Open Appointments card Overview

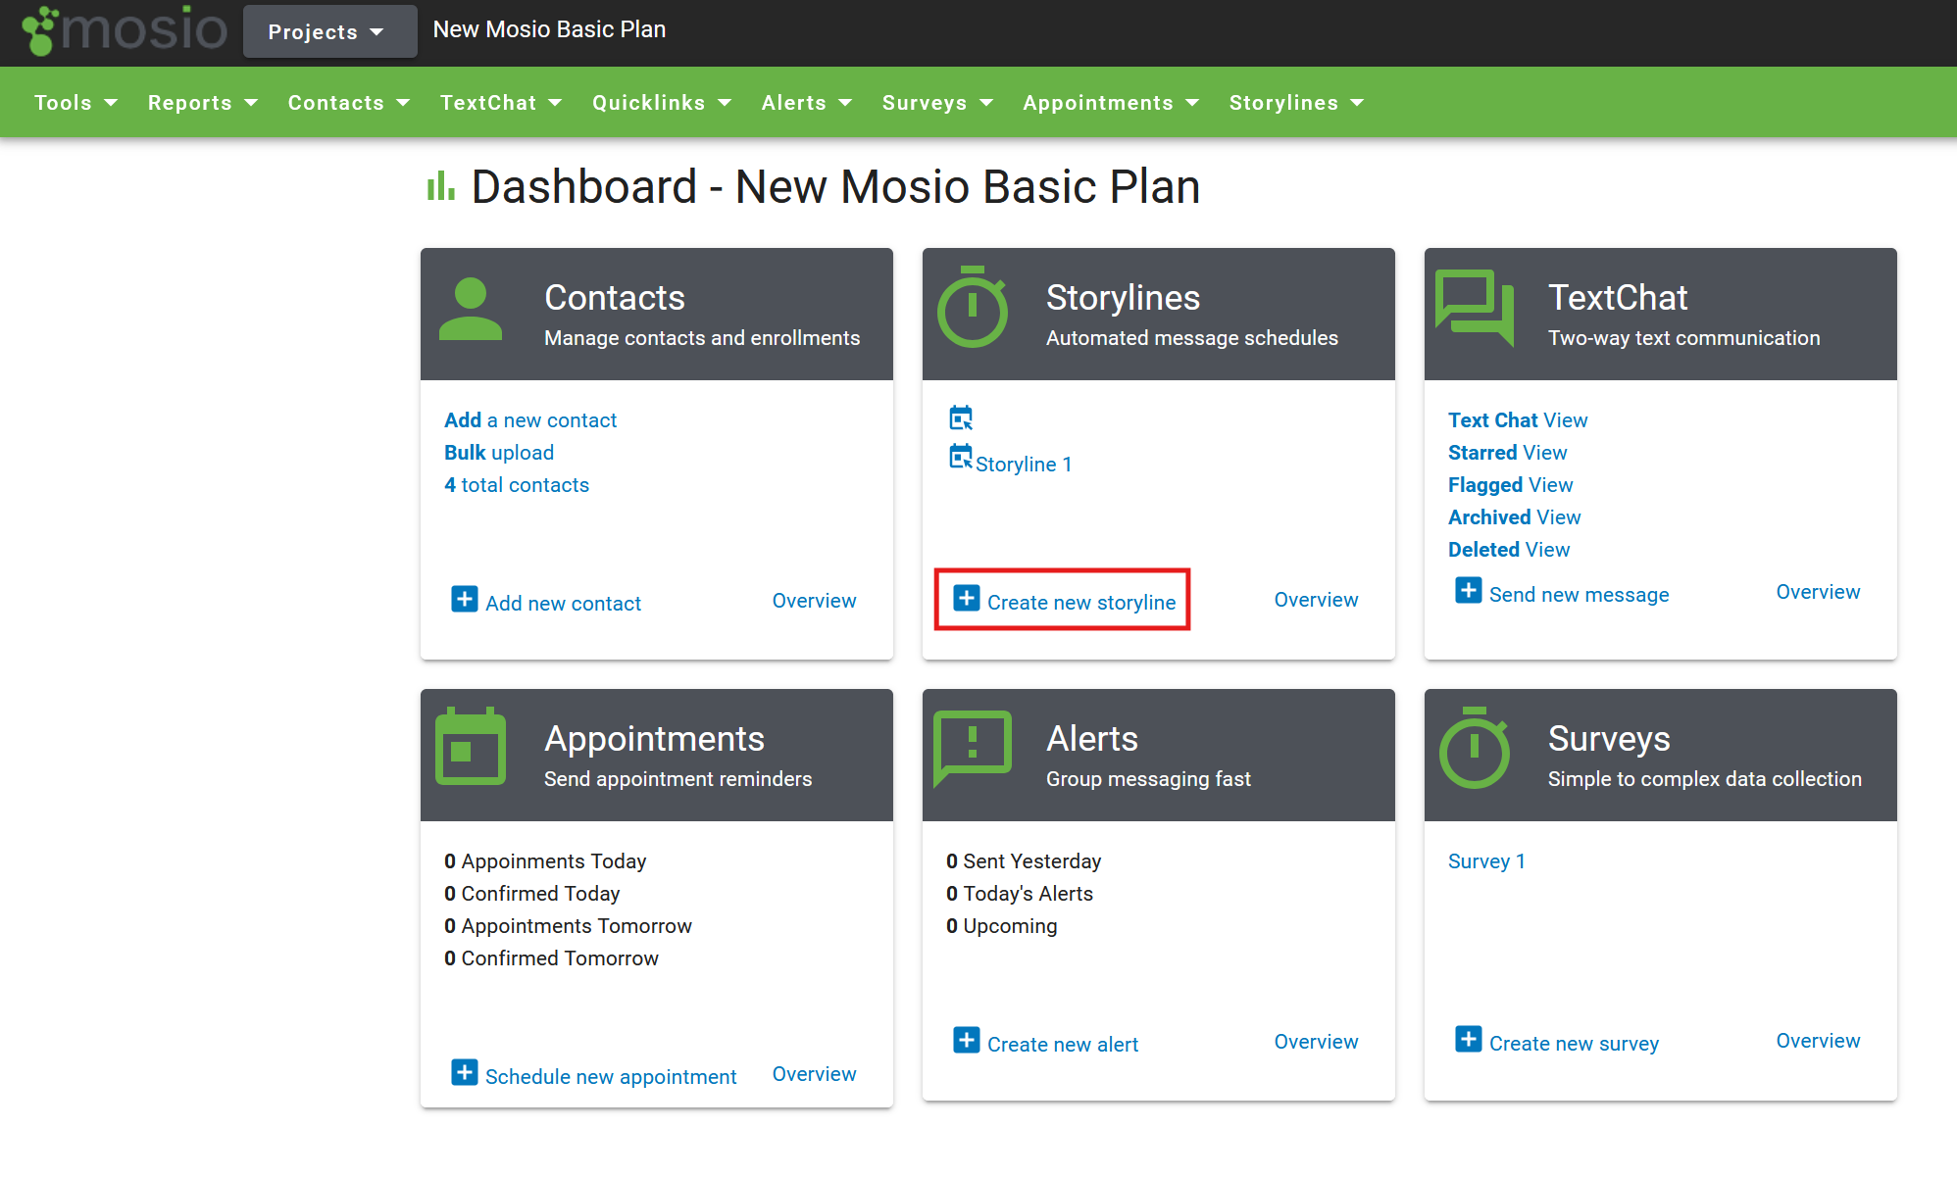click(815, 1074)
